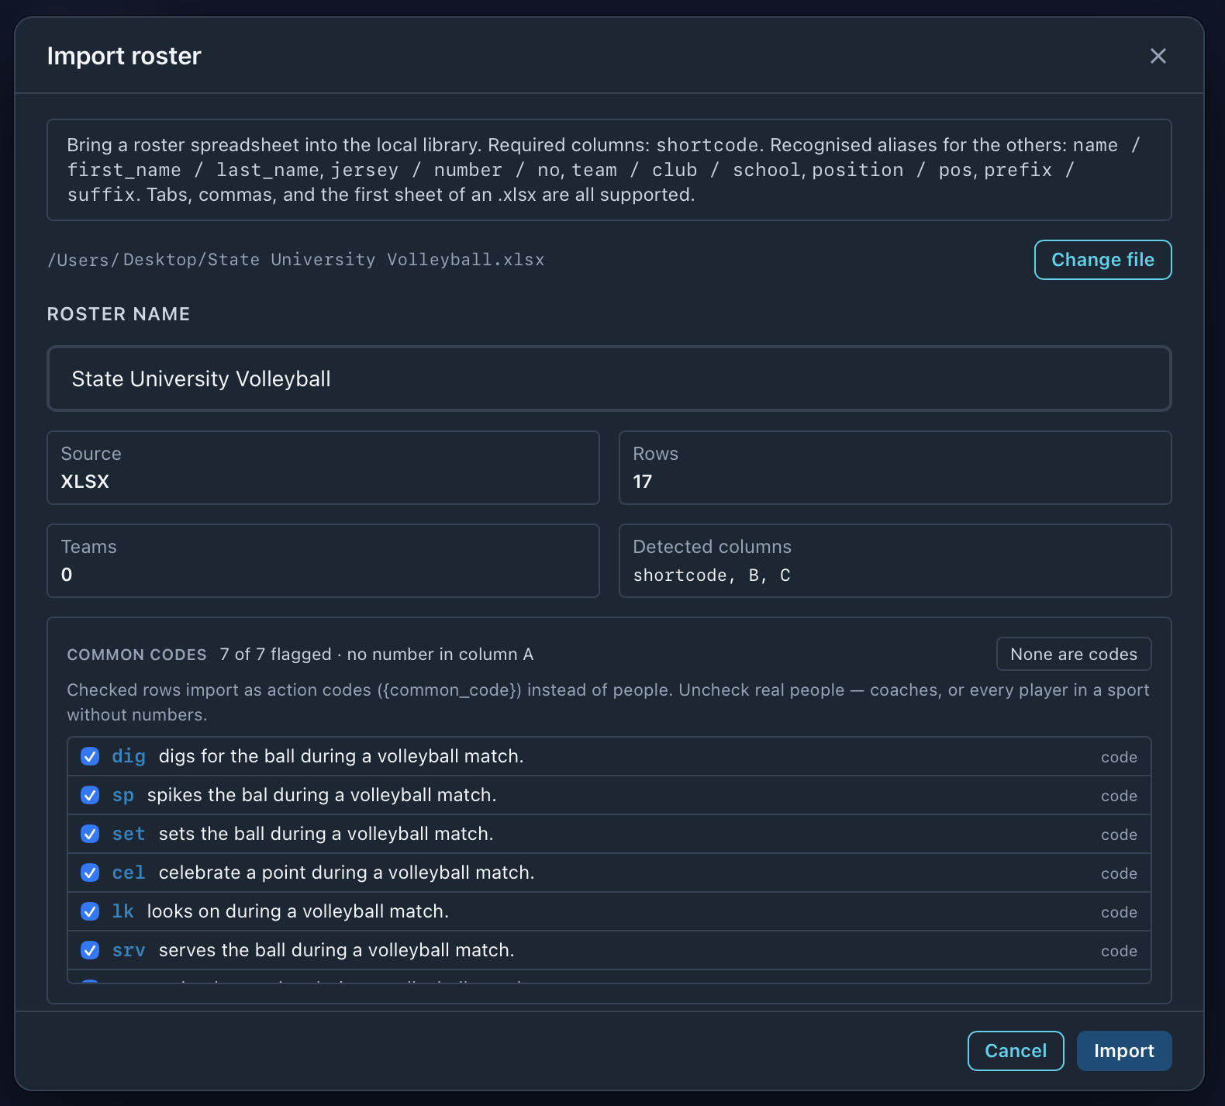The height and width of the screenshot is (1106, 1225).
Task: Click text 'sets the ball during a volleyball match'
Action: [326, 834]
